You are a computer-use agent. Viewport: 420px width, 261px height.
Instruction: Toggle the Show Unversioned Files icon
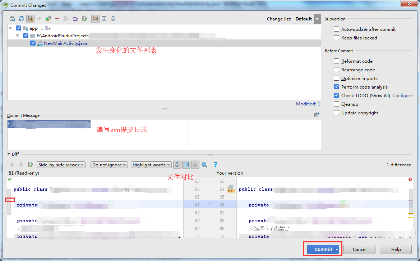point(30,19)
